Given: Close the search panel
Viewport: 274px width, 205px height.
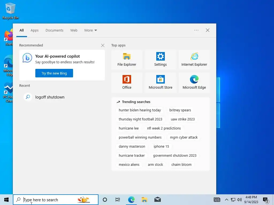Looking at the screenshot, I should click(208, 30).
